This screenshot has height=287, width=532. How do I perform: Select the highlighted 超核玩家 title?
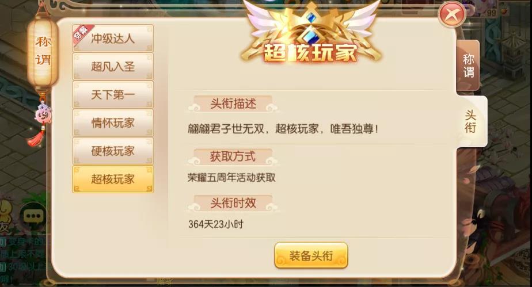pyautogui.click(x=113, y=179)
